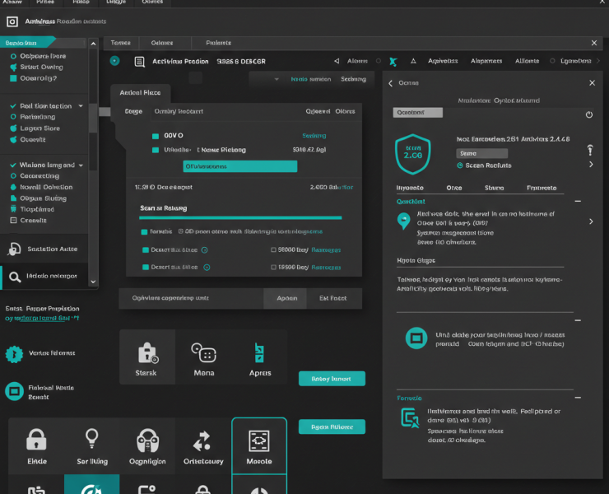Click the round teal icon in toolbar
The height and width of the screenshot is (494, 609).
tap(114, 61)
